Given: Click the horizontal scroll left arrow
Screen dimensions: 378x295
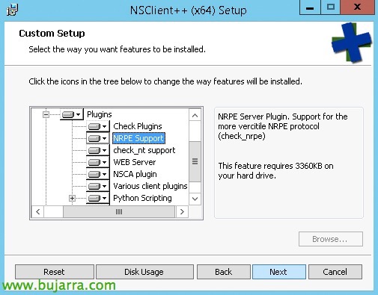Looking at the screenshot, I should [37, 211].
